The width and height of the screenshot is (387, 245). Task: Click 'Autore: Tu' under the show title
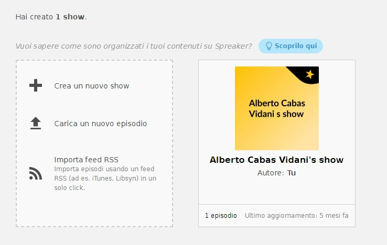(276, 173)
